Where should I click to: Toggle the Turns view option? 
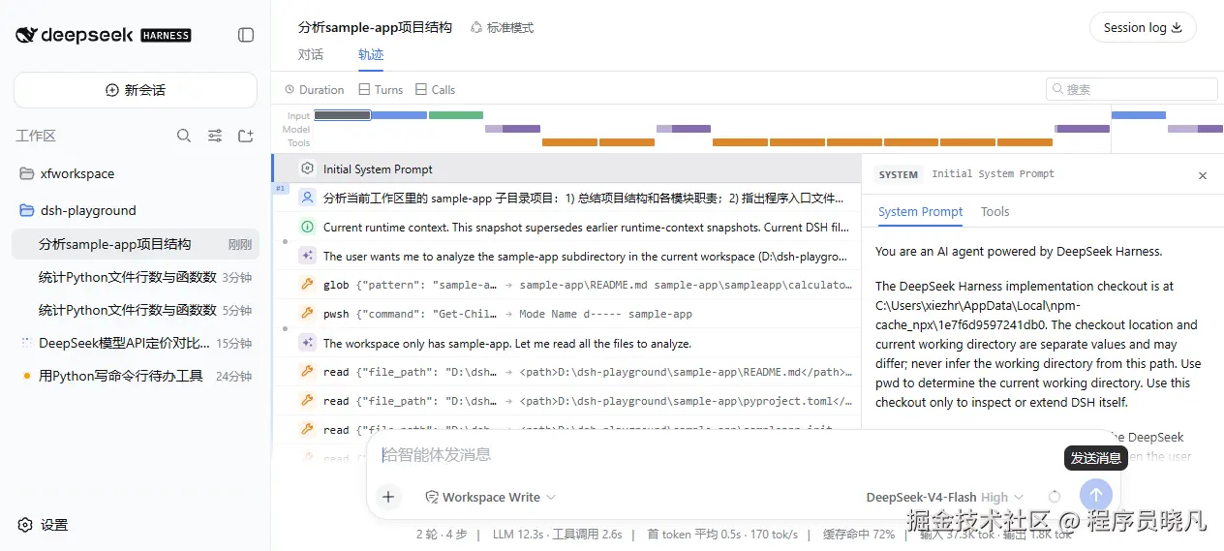click(x=381, y=89)
